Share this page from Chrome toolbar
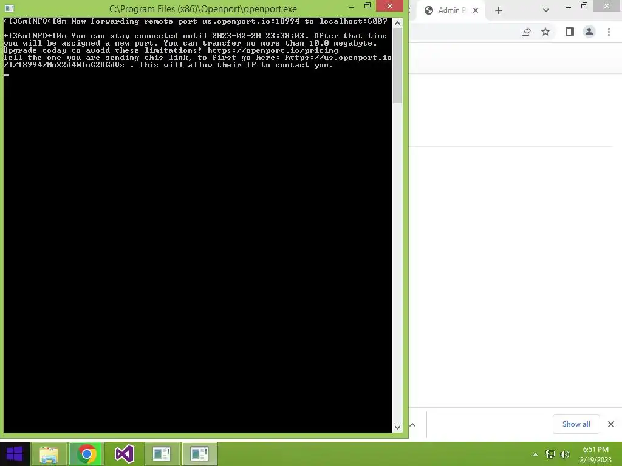 (526, 32)
